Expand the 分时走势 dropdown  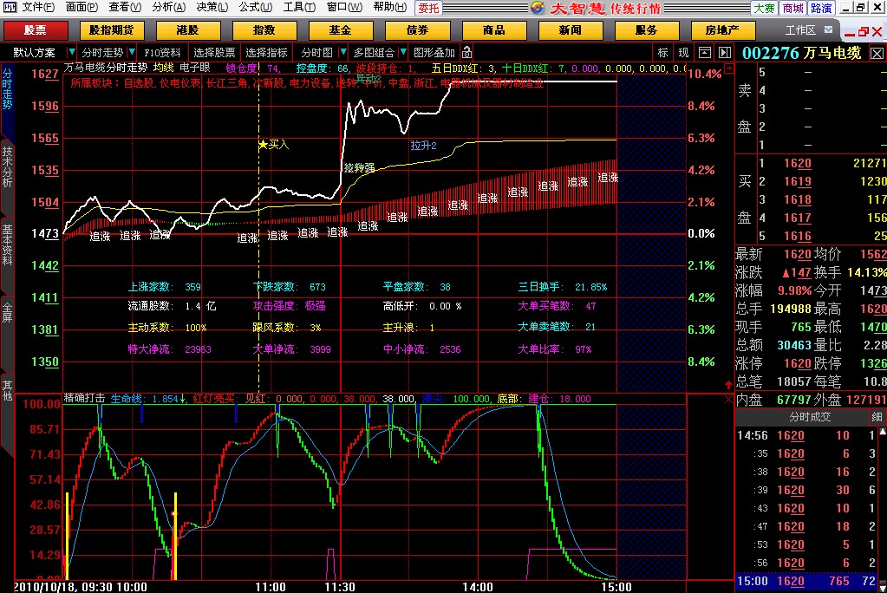tap(102, 52)
